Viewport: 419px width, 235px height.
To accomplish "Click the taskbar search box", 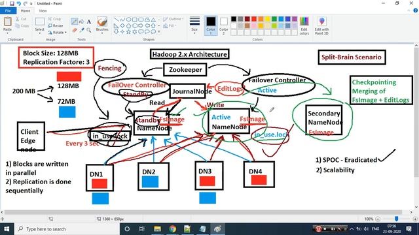I will [x=67, y=229].
